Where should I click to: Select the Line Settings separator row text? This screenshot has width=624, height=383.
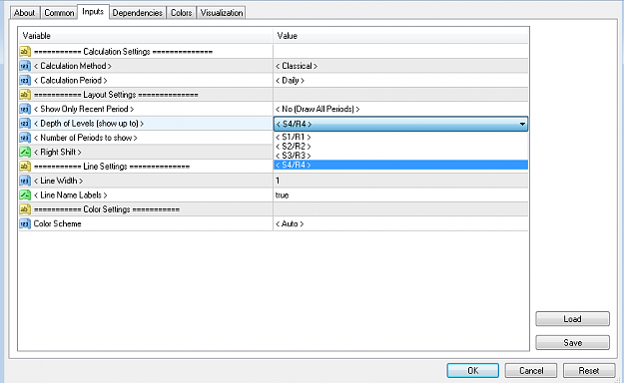[112, 167]
